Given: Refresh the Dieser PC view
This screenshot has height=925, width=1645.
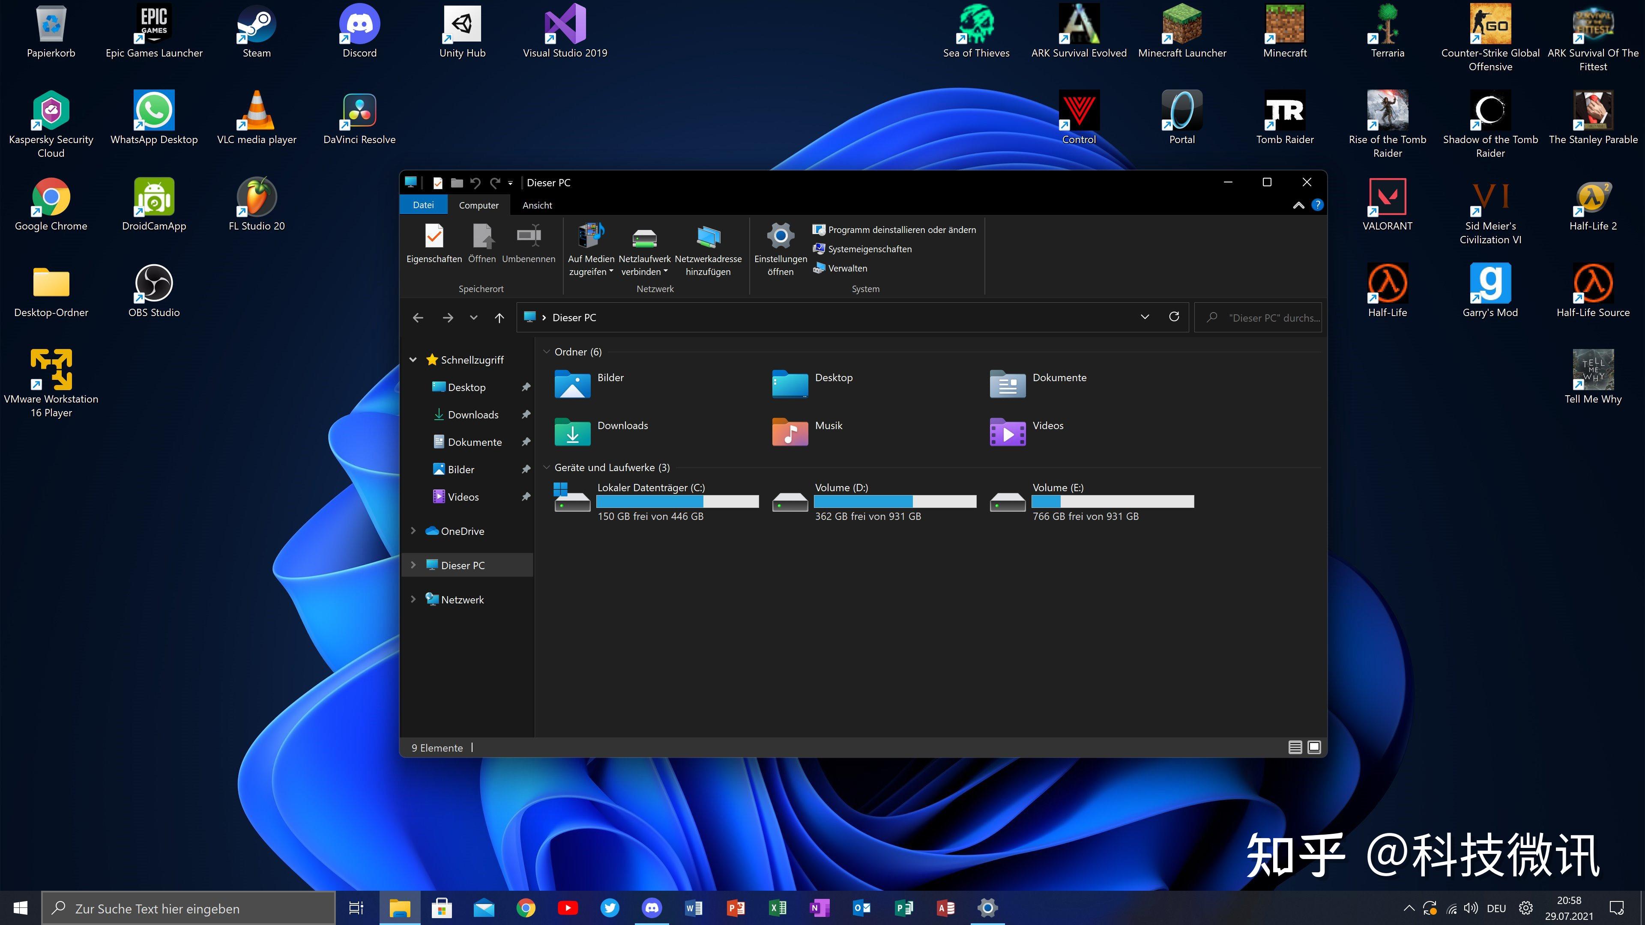Looking at the screenshot, I should (x=1174, y=317).
